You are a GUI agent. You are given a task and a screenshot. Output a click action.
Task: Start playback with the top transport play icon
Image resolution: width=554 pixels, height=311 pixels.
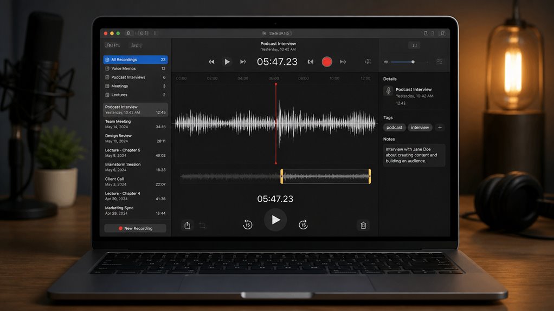point(227,62)
